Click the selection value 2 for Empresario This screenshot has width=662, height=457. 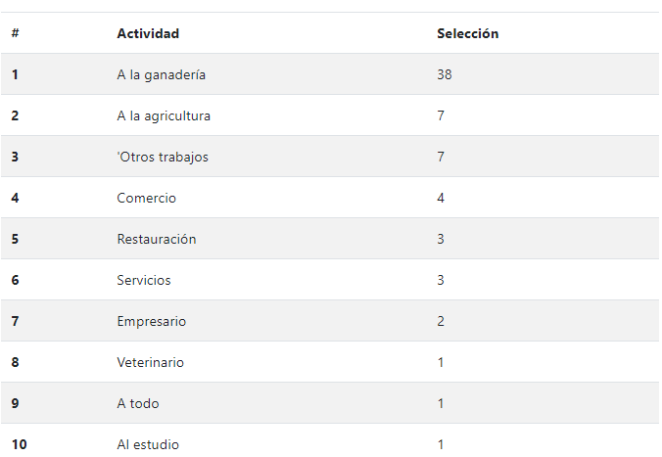pyautogui.click(x=441, y=321)
